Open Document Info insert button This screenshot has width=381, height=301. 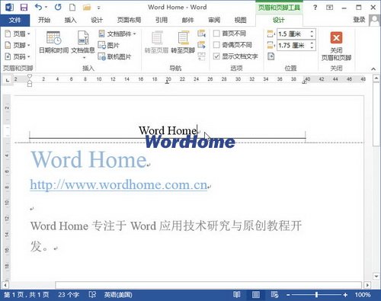pos(83,45)
